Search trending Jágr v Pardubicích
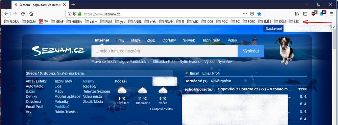This screenshot has height=125, width=338. pyautogui.click(x=134, y=62)
